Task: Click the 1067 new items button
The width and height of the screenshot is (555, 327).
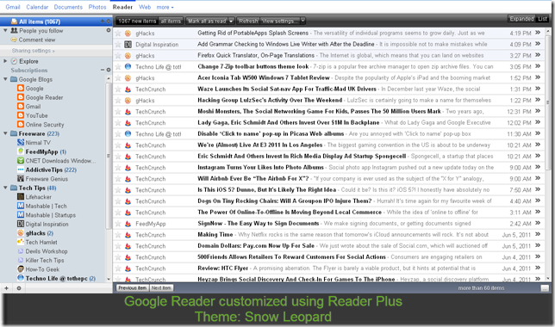Action: 137,22
